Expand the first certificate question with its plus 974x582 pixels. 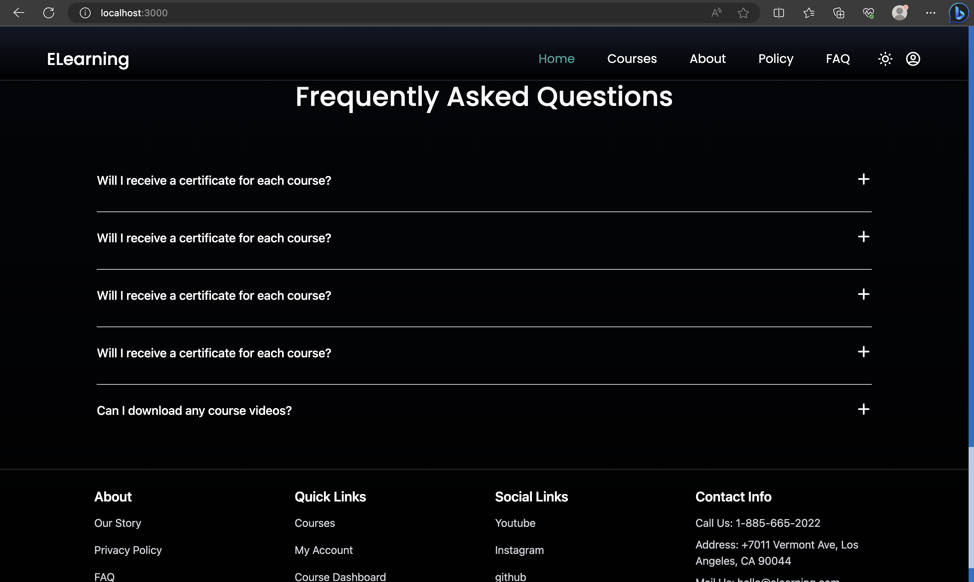pyautogui.click(x=863, y=179)
